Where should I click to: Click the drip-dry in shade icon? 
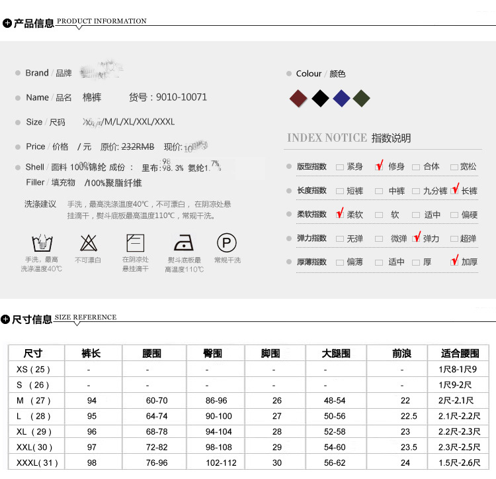coord(136,242)
